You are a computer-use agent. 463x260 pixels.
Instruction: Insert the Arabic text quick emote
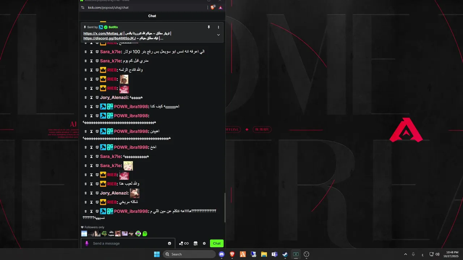click(111, 234)
